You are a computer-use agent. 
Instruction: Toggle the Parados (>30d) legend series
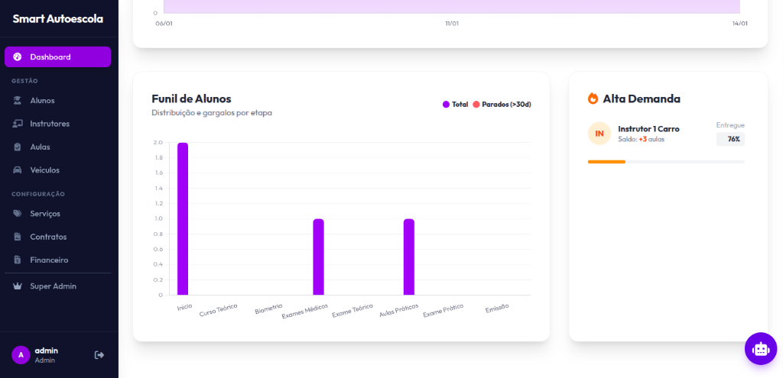click(x=502, y=105)
